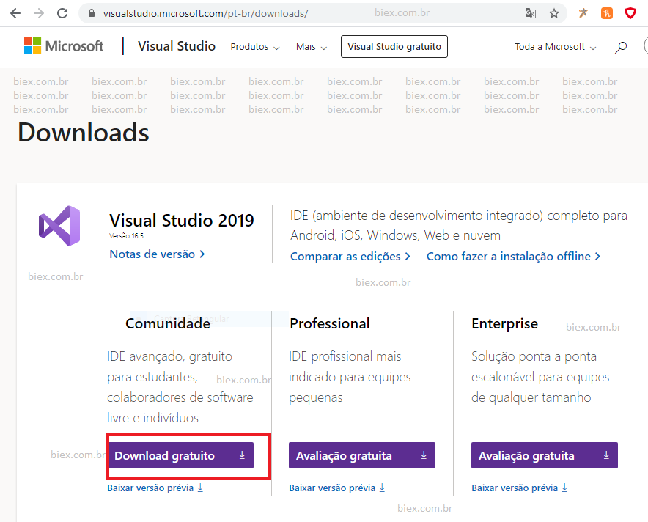648x522 pixels.
Task: Bookmark this page with the star icon
Action: pos(554,13)
